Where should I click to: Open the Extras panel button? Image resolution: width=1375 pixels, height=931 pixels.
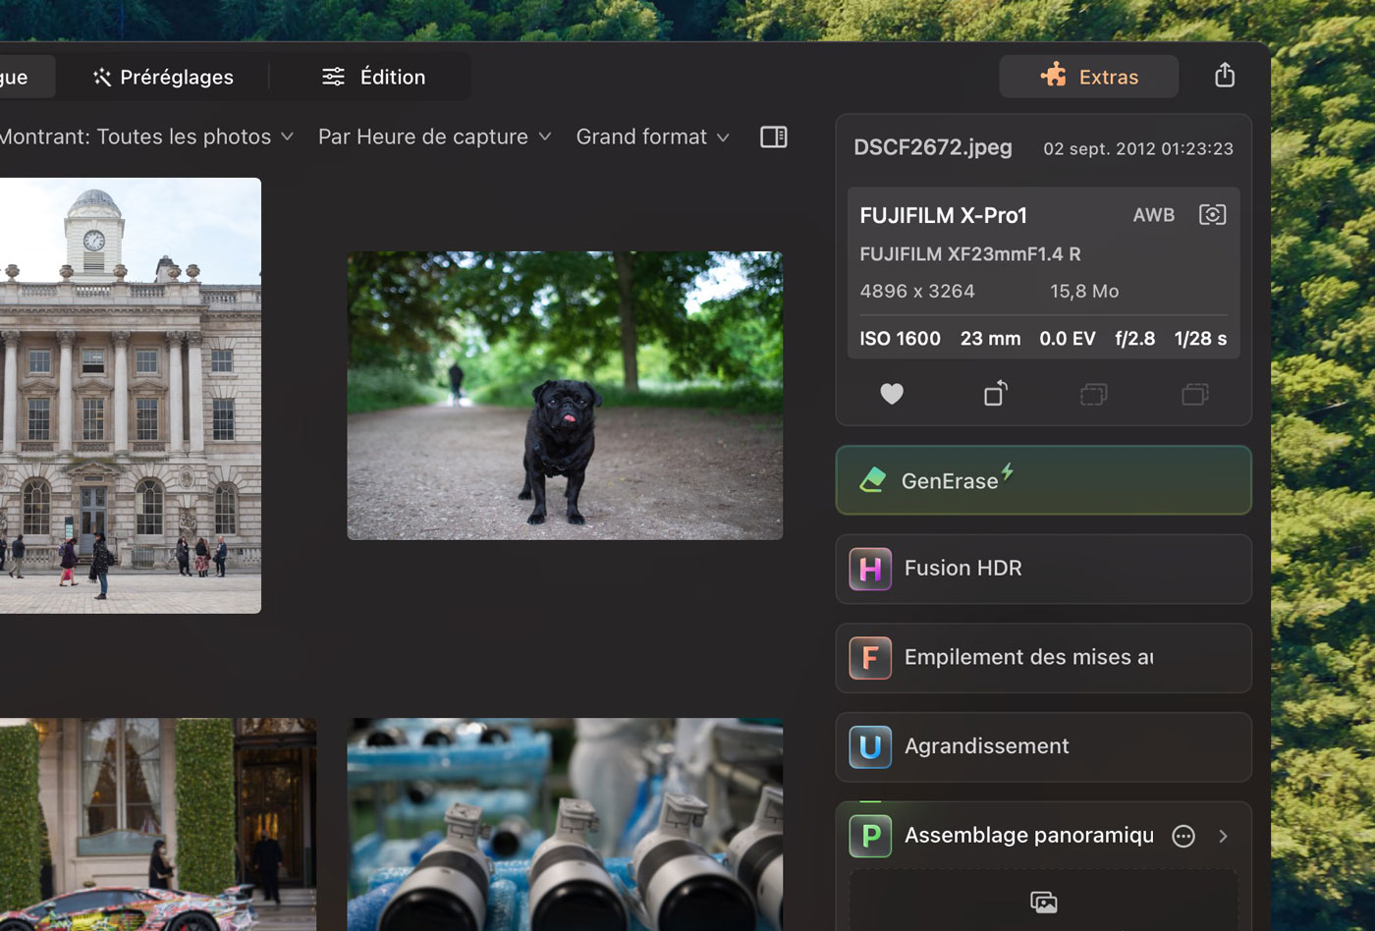pyautogui.click(x=1089, y=77)
